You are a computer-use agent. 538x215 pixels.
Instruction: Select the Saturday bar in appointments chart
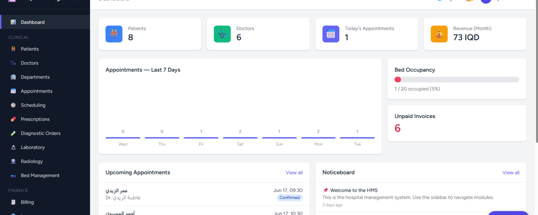click(240, 138)
